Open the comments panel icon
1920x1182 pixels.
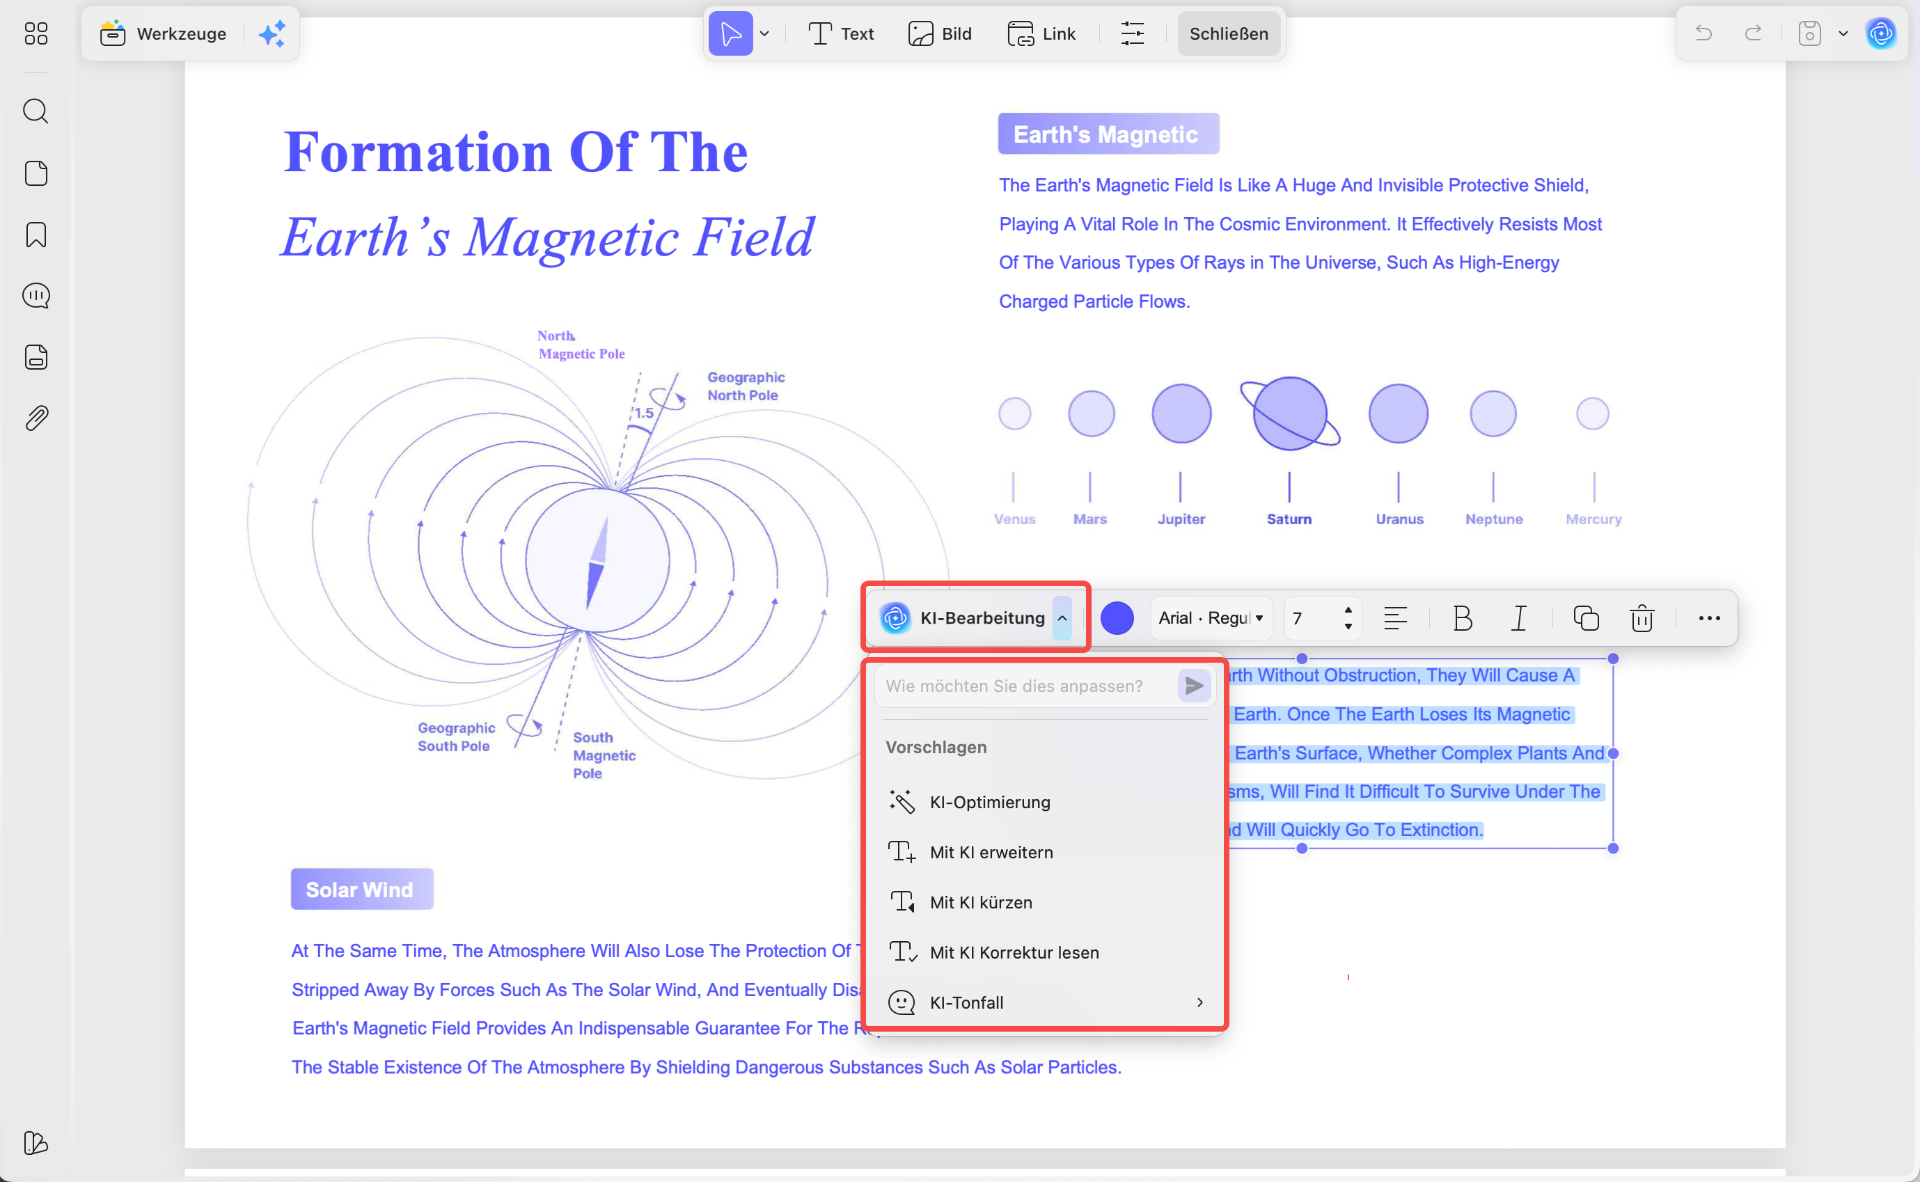pos(36,295)
